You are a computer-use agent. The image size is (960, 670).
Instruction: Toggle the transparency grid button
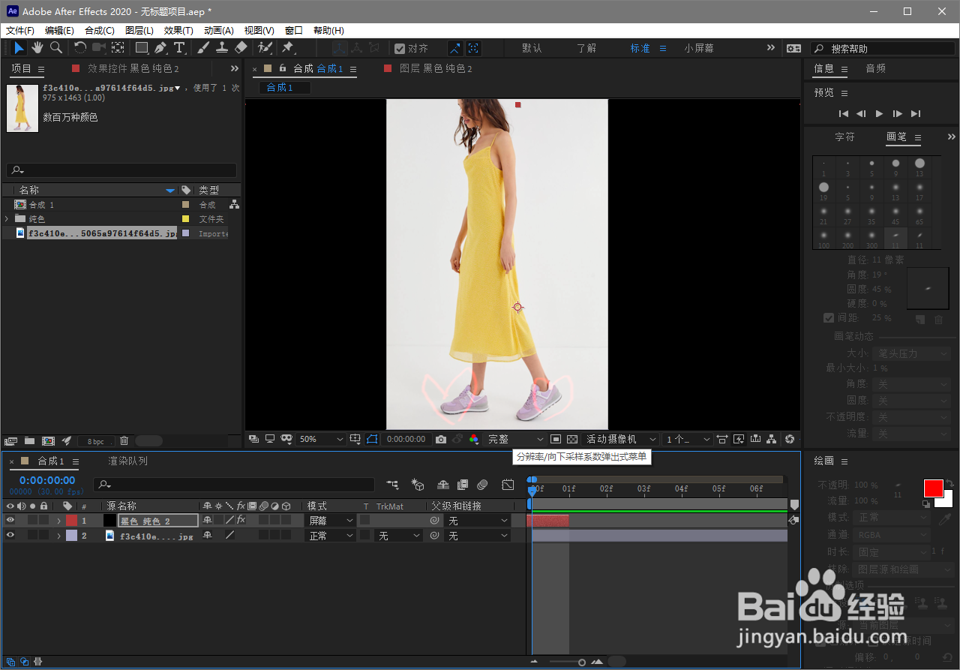[x=572, y=439]
